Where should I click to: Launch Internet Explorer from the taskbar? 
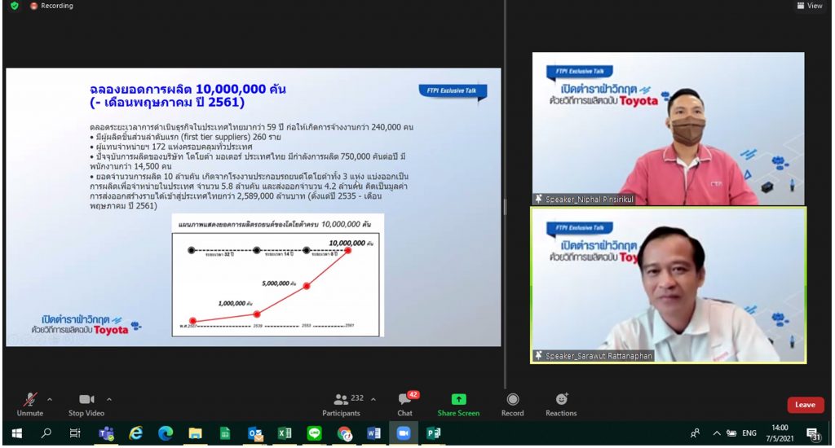pos(136,433)
